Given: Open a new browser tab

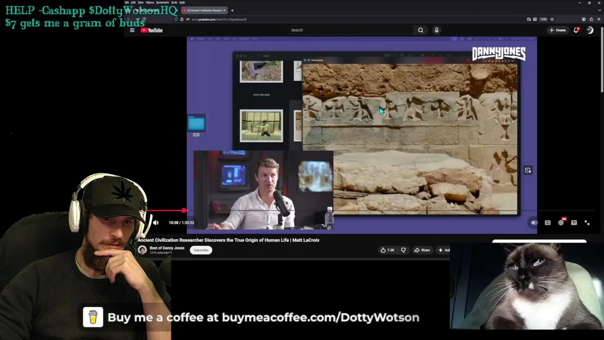Looking at the screenshot, I should 232,10.
